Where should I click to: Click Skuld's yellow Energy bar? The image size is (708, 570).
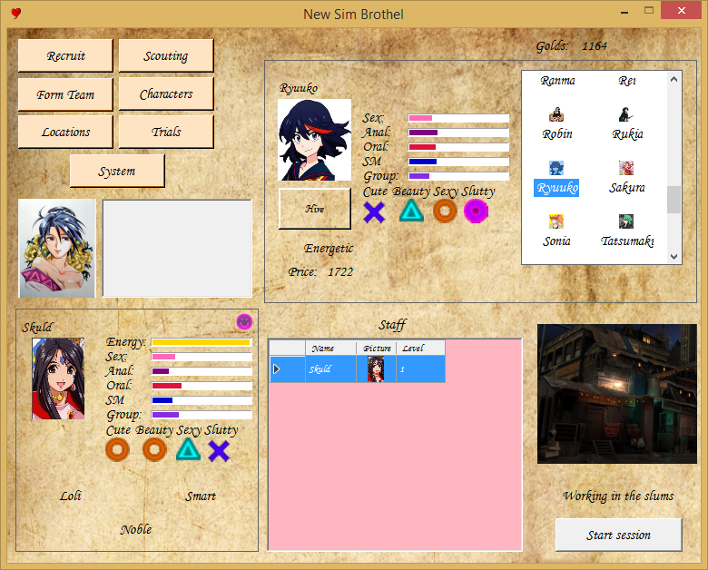pyautogui.click(x=202, y=342)
